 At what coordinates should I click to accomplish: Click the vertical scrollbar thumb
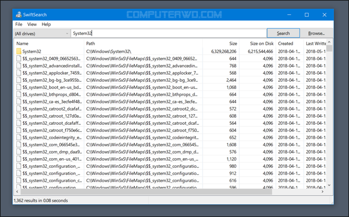pos(329,49)
